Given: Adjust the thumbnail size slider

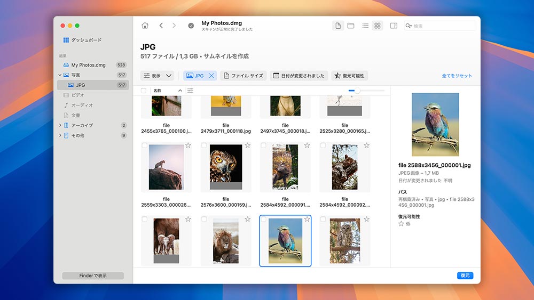Looking at the screenshot, I should click(x=366, y=91).
